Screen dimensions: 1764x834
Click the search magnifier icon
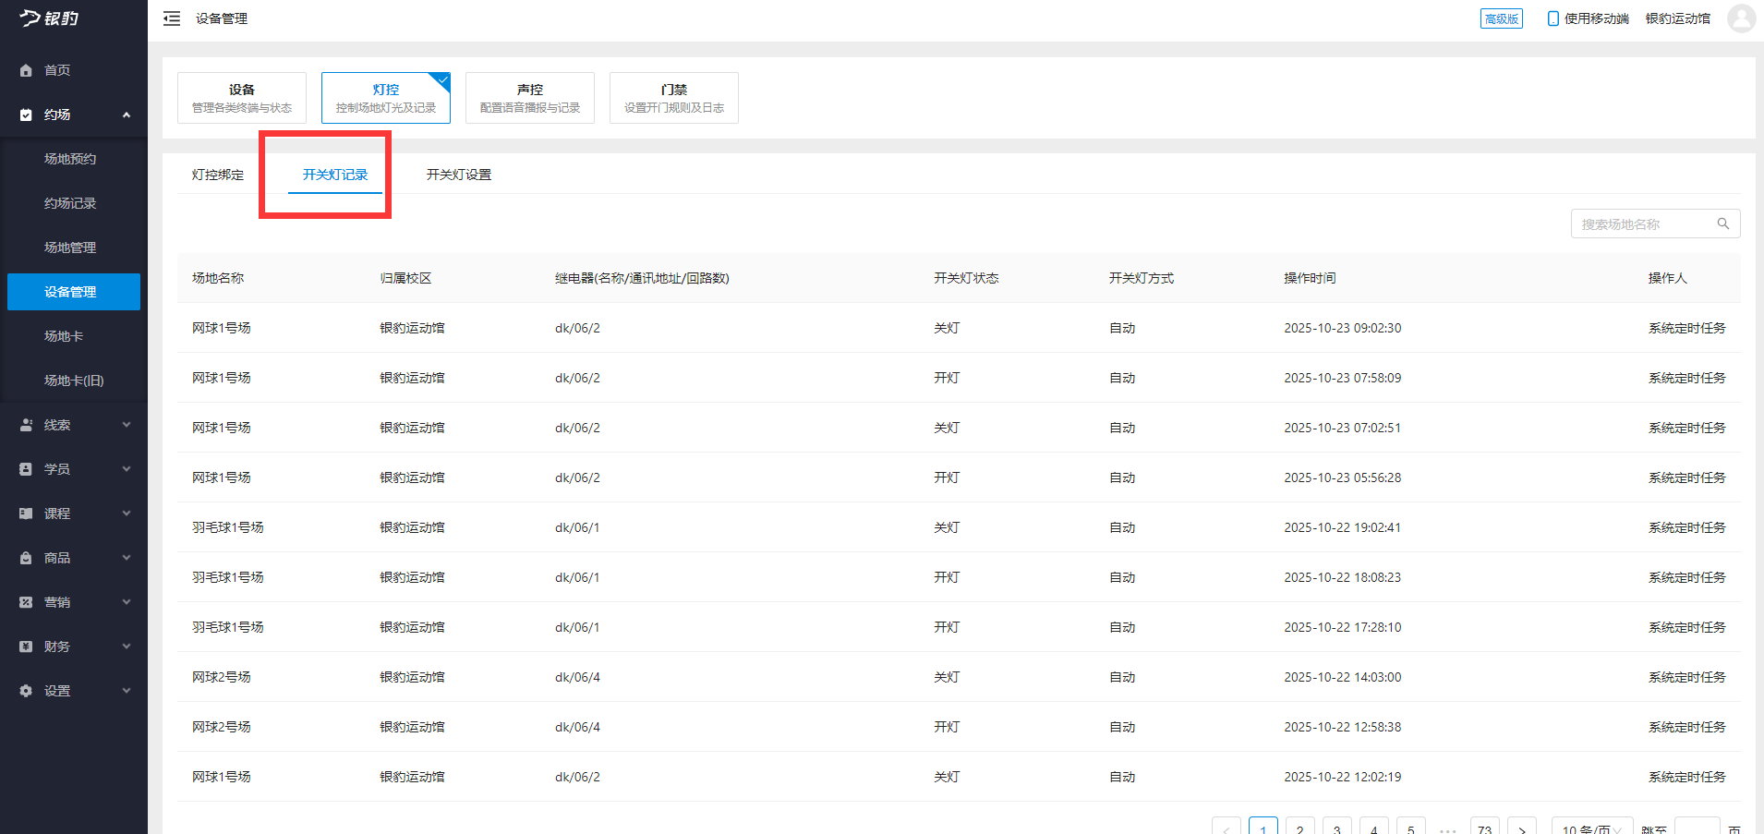click(1722, 224)
